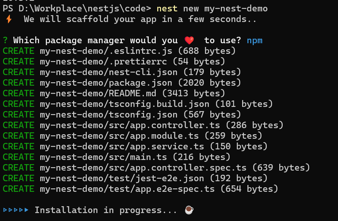Click the 'my-nest-demo/.prettierrc' file path

click(x=103, y=62)
